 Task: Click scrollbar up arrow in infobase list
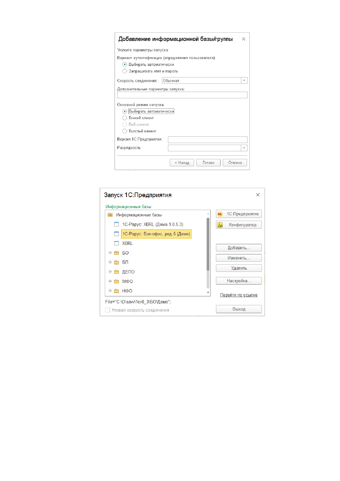point(208,214)
